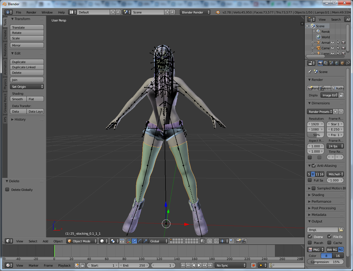Click the info editor type icon in top bar

point(8,12)
